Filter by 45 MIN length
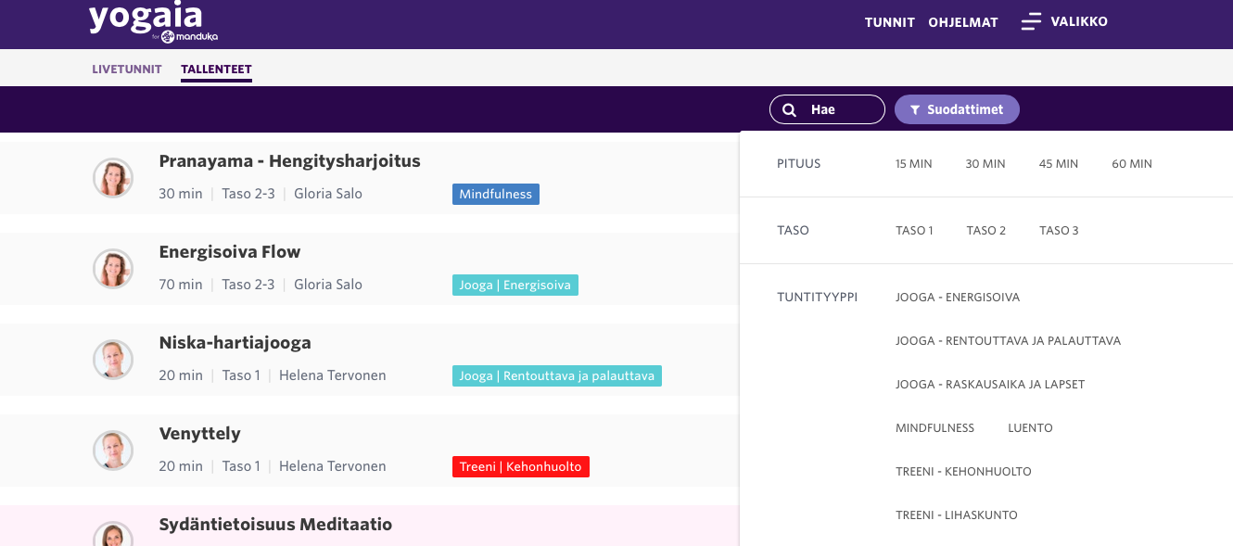 (x=1059, y=164)
